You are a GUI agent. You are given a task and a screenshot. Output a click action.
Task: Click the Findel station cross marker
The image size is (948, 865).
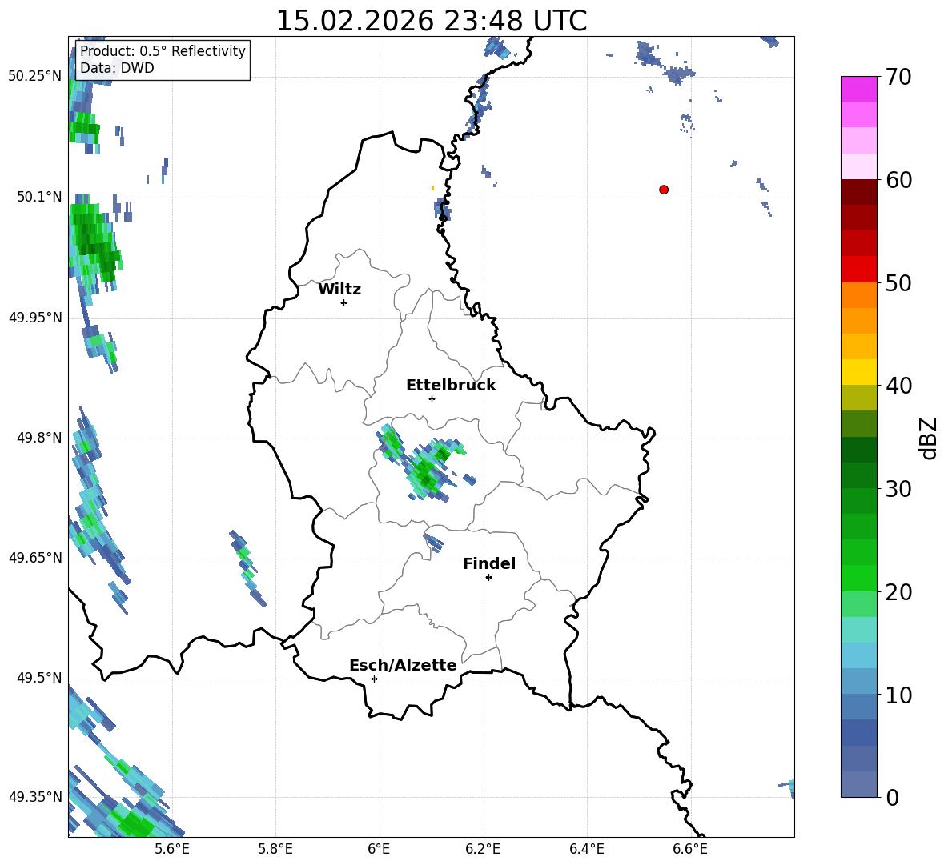point(488,578)
